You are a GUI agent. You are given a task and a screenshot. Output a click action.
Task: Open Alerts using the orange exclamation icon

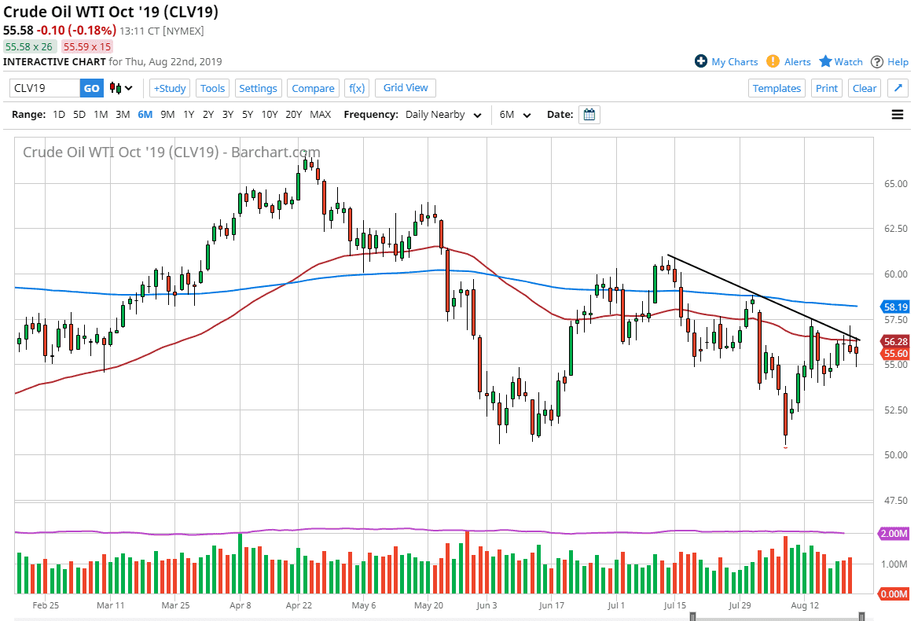(x=773, y=61)
